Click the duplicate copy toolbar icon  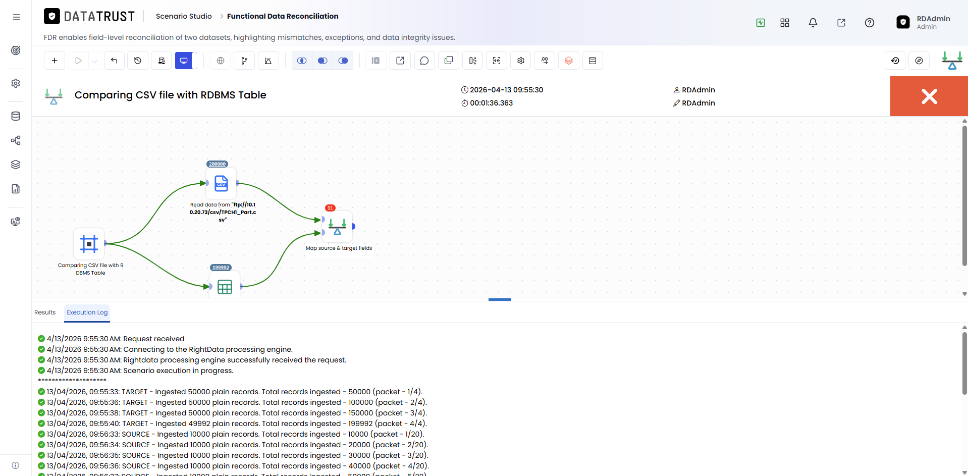(449, 61)
